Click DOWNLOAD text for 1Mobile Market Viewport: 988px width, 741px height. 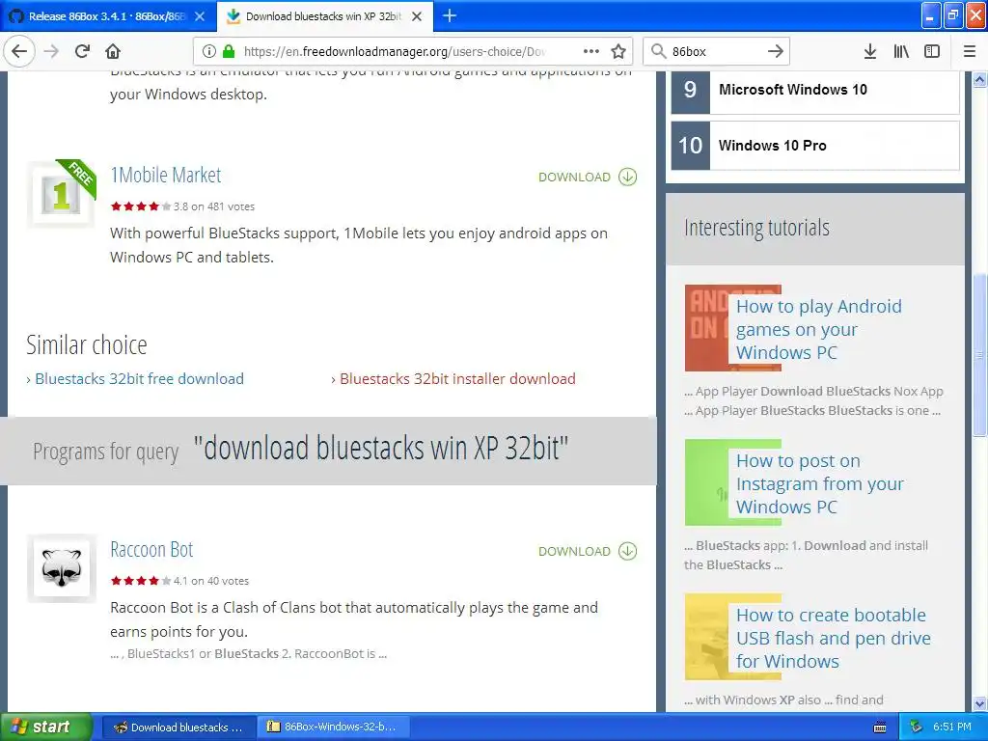coord(574,178)
